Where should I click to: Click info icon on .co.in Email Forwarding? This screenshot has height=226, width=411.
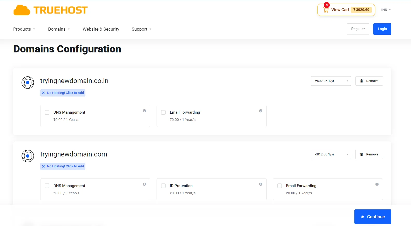click(261, 111)
